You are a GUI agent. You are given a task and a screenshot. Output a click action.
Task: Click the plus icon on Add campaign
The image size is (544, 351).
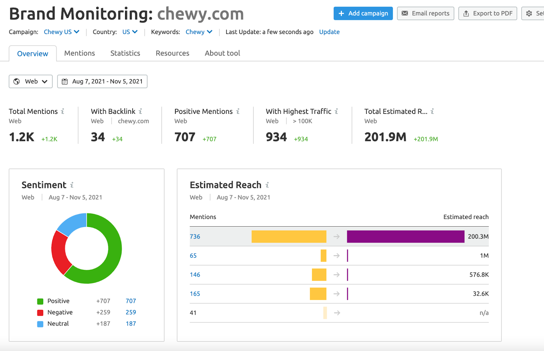click(341, 13)
